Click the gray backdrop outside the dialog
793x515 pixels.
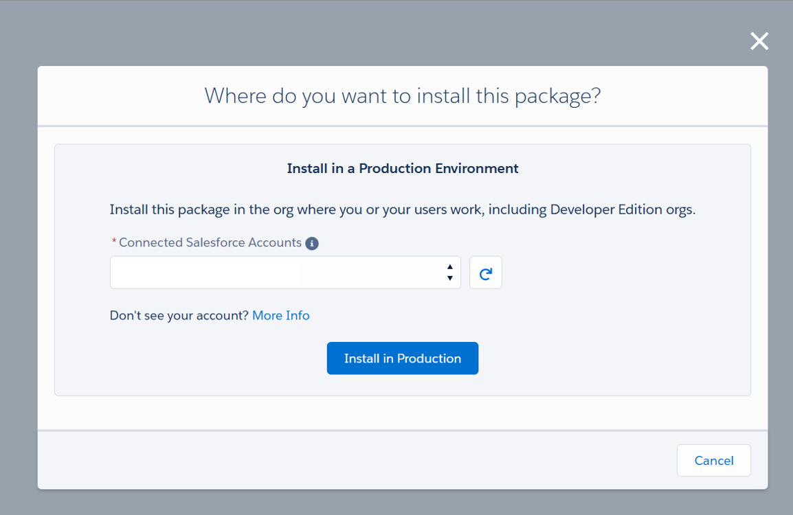pyautogui.click(x=19, y=275)
